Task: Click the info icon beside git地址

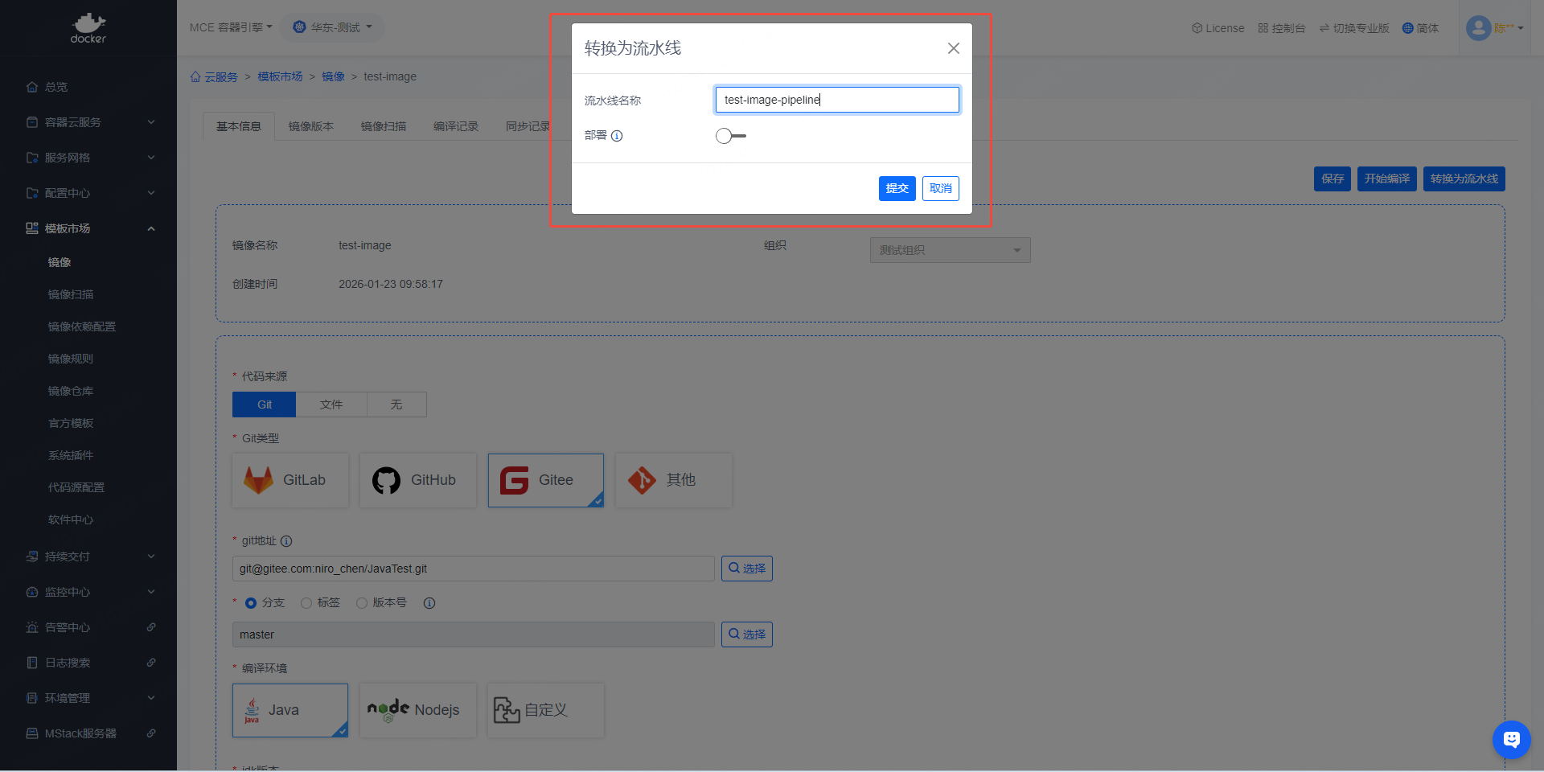Action: coord(286,541)
